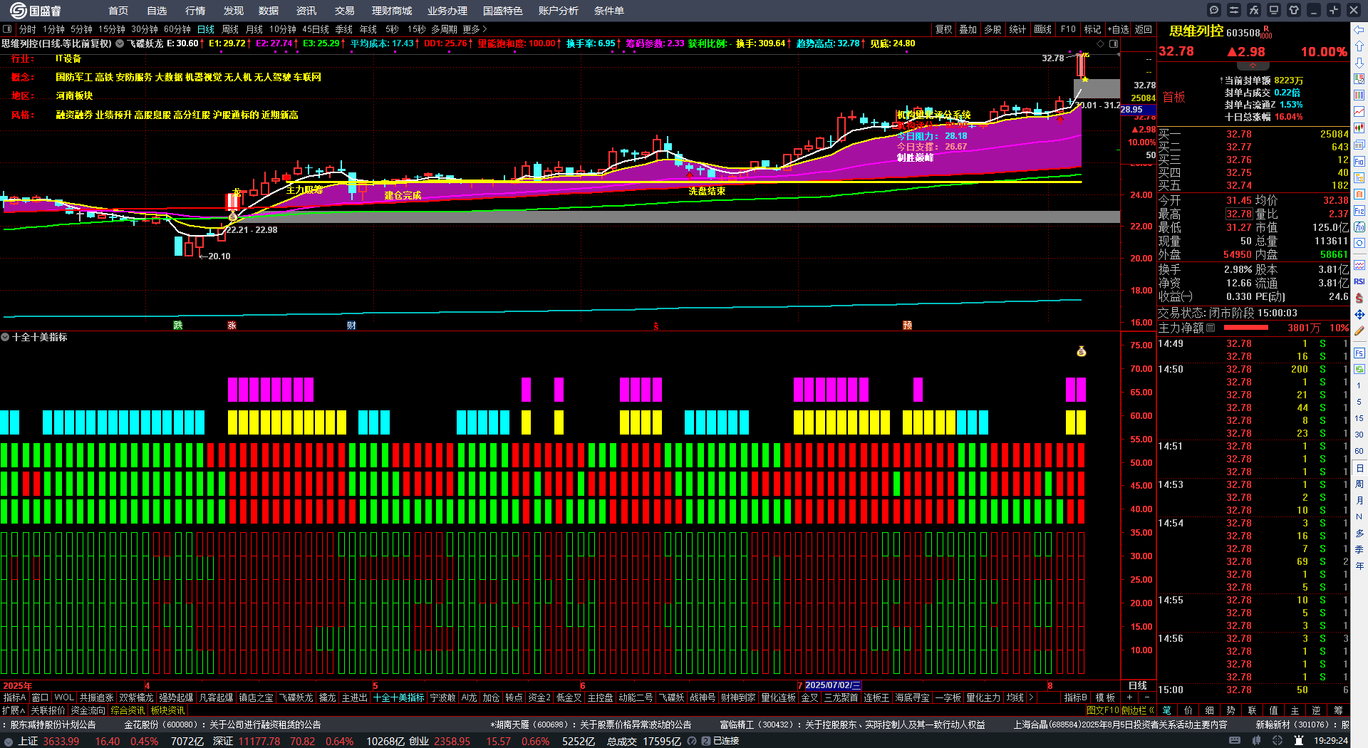
Task: Switch to the 周线 period tab
Action: coord(230,29)
